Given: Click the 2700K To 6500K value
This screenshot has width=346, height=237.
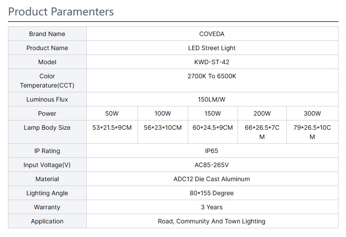Looking at the screenshot, I should 212,76.
